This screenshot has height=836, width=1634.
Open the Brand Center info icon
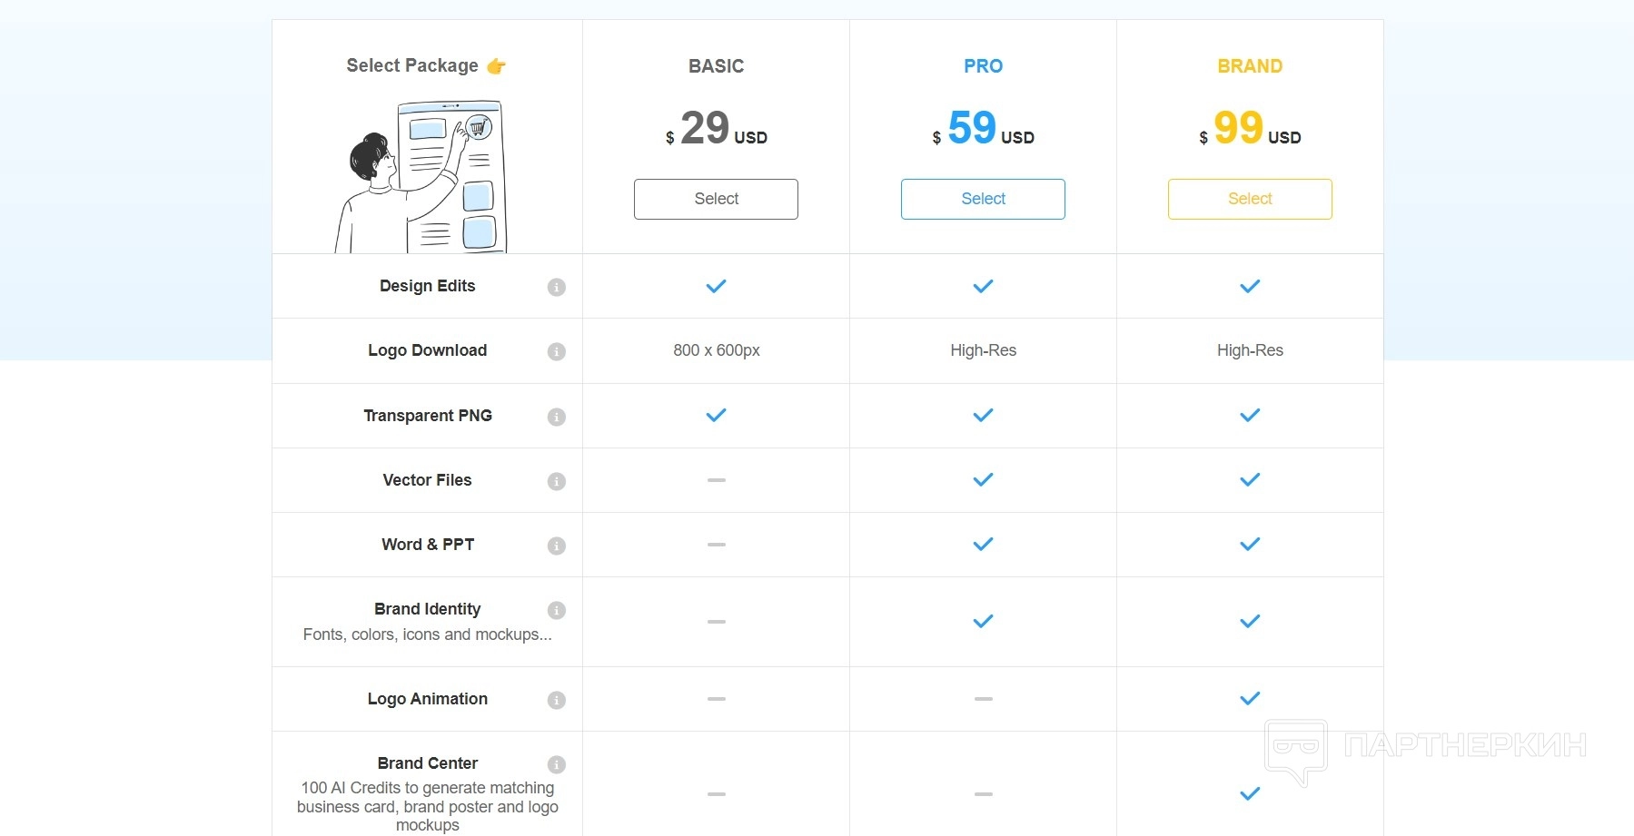coord(557,764)
